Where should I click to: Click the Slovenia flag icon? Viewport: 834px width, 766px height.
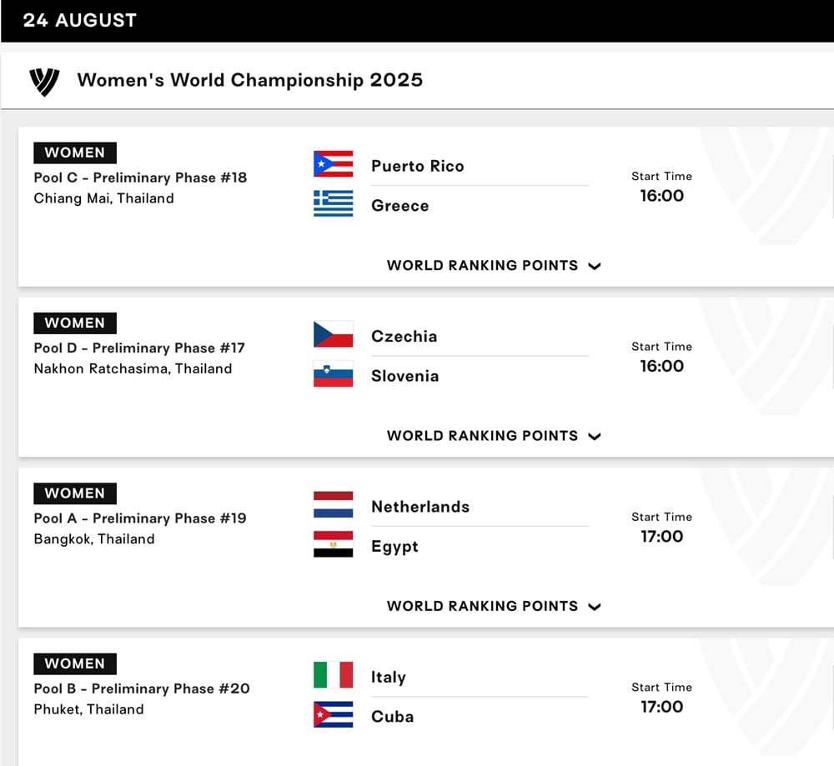coord(333,373)
